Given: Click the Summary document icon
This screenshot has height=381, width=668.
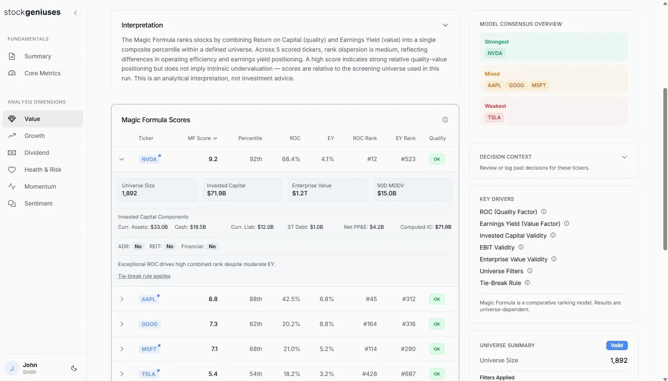Looking at the screenshot, I should coord(12,56).
